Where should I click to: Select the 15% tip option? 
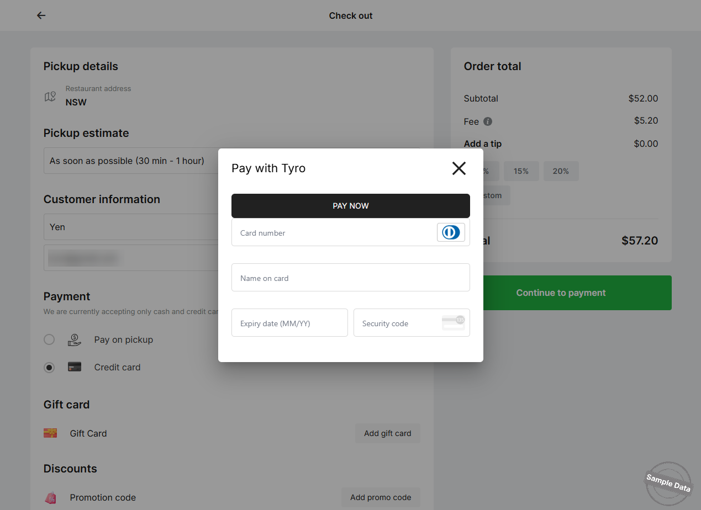click(521, 171)
